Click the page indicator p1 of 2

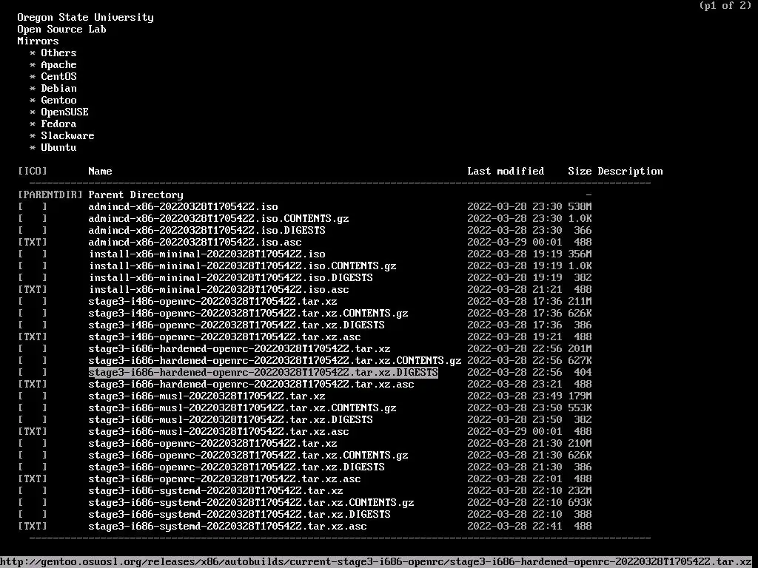(x=725, y=6)
